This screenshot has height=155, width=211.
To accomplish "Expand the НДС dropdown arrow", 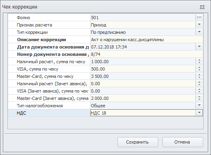I will [x=199, y=113].
